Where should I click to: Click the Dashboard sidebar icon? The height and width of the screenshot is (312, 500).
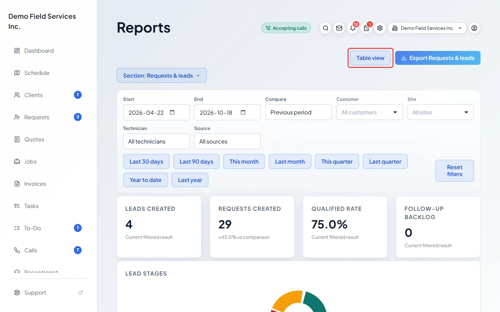click(17, 51)
